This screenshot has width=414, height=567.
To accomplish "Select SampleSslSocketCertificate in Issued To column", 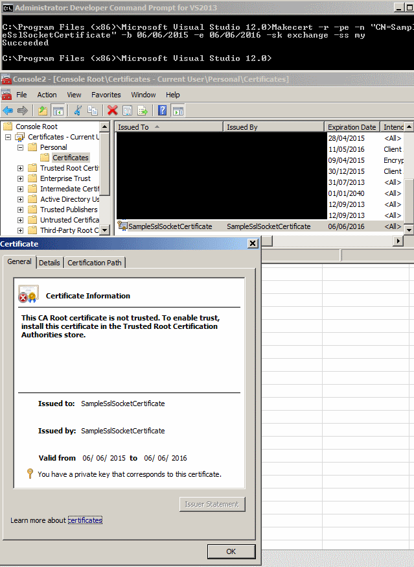I will [170, 226].
